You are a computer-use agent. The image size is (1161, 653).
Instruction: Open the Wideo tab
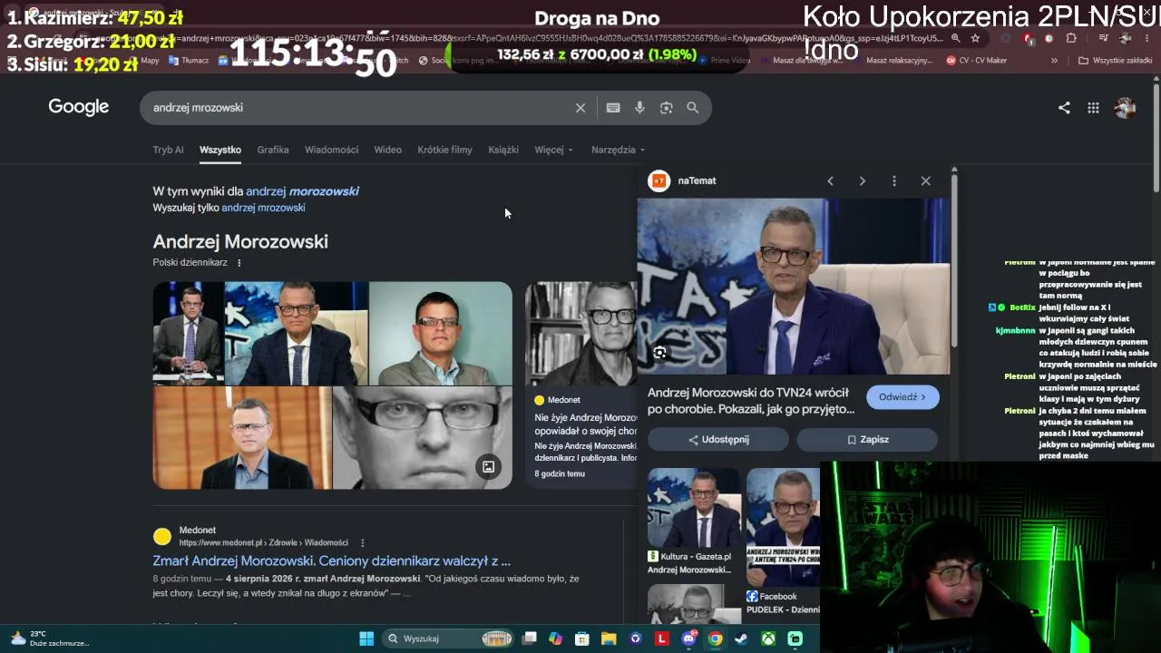(387, 150)
